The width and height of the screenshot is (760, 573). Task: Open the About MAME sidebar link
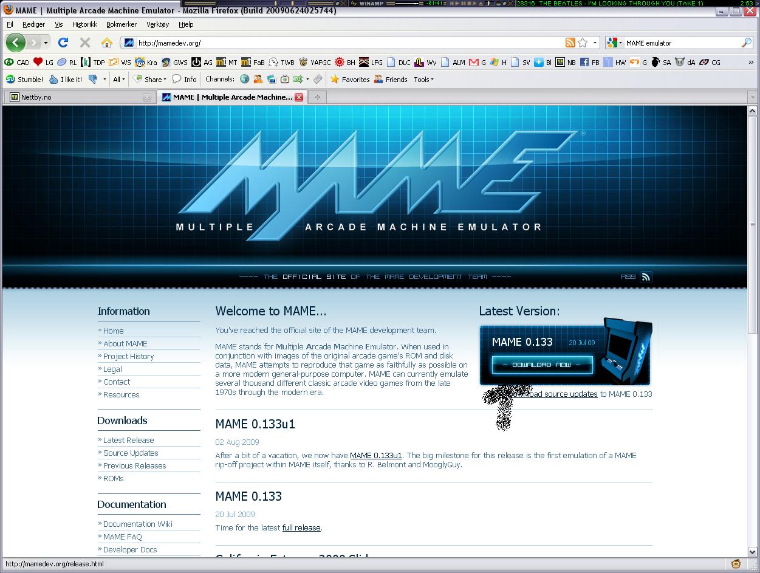[x=125, y=343]
